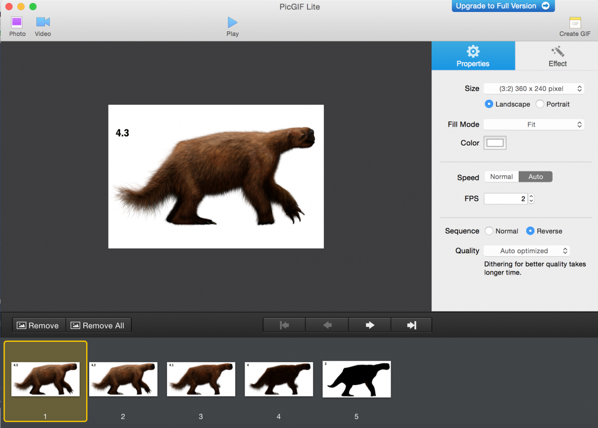Advance to next frame with arrow icon

tap(369, 324)
